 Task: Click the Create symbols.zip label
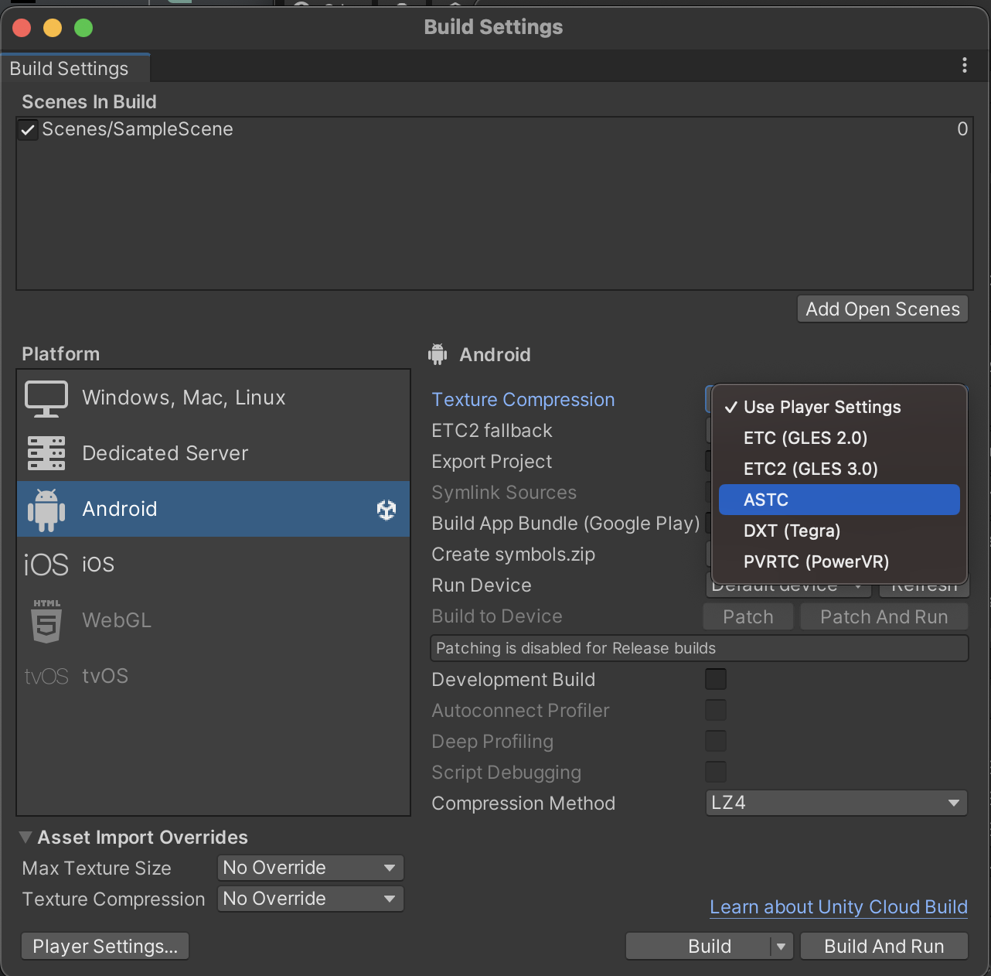[x=513, y=555]
